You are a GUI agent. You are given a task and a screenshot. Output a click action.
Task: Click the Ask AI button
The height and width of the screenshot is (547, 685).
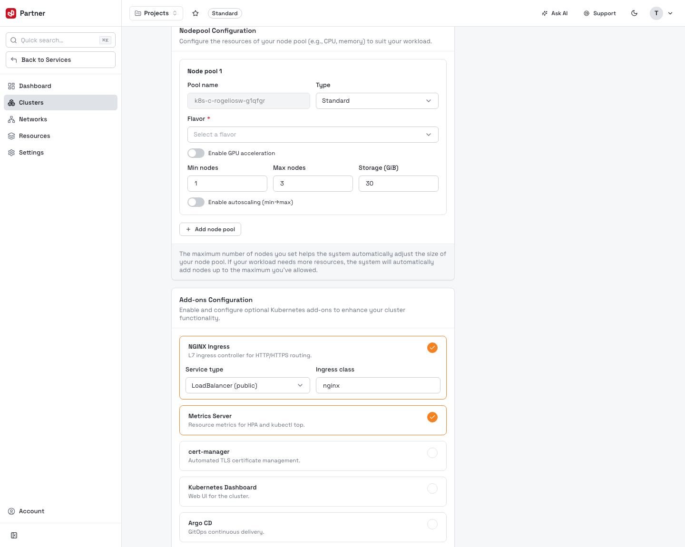[555, 13]
